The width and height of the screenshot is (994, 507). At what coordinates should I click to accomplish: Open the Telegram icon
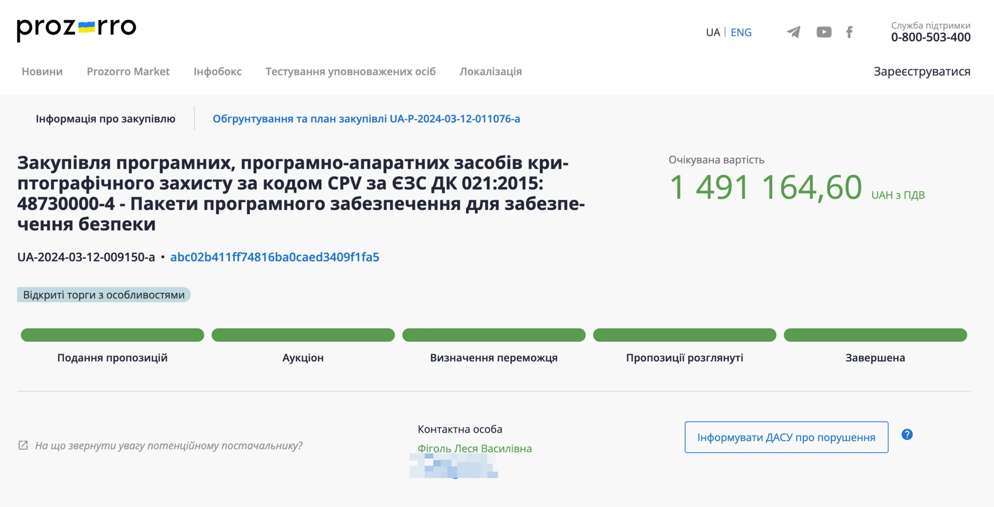coord(794,32)
